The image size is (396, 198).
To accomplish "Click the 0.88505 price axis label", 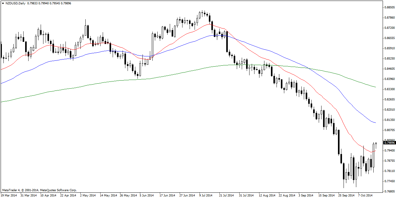I will (x=389, y=7).
